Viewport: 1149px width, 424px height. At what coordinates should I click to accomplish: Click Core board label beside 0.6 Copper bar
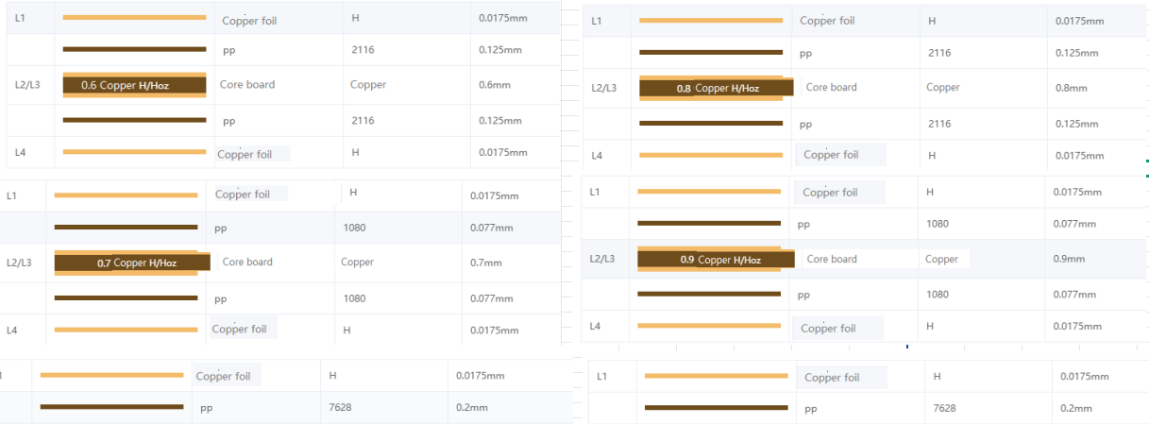pos(247,85)
